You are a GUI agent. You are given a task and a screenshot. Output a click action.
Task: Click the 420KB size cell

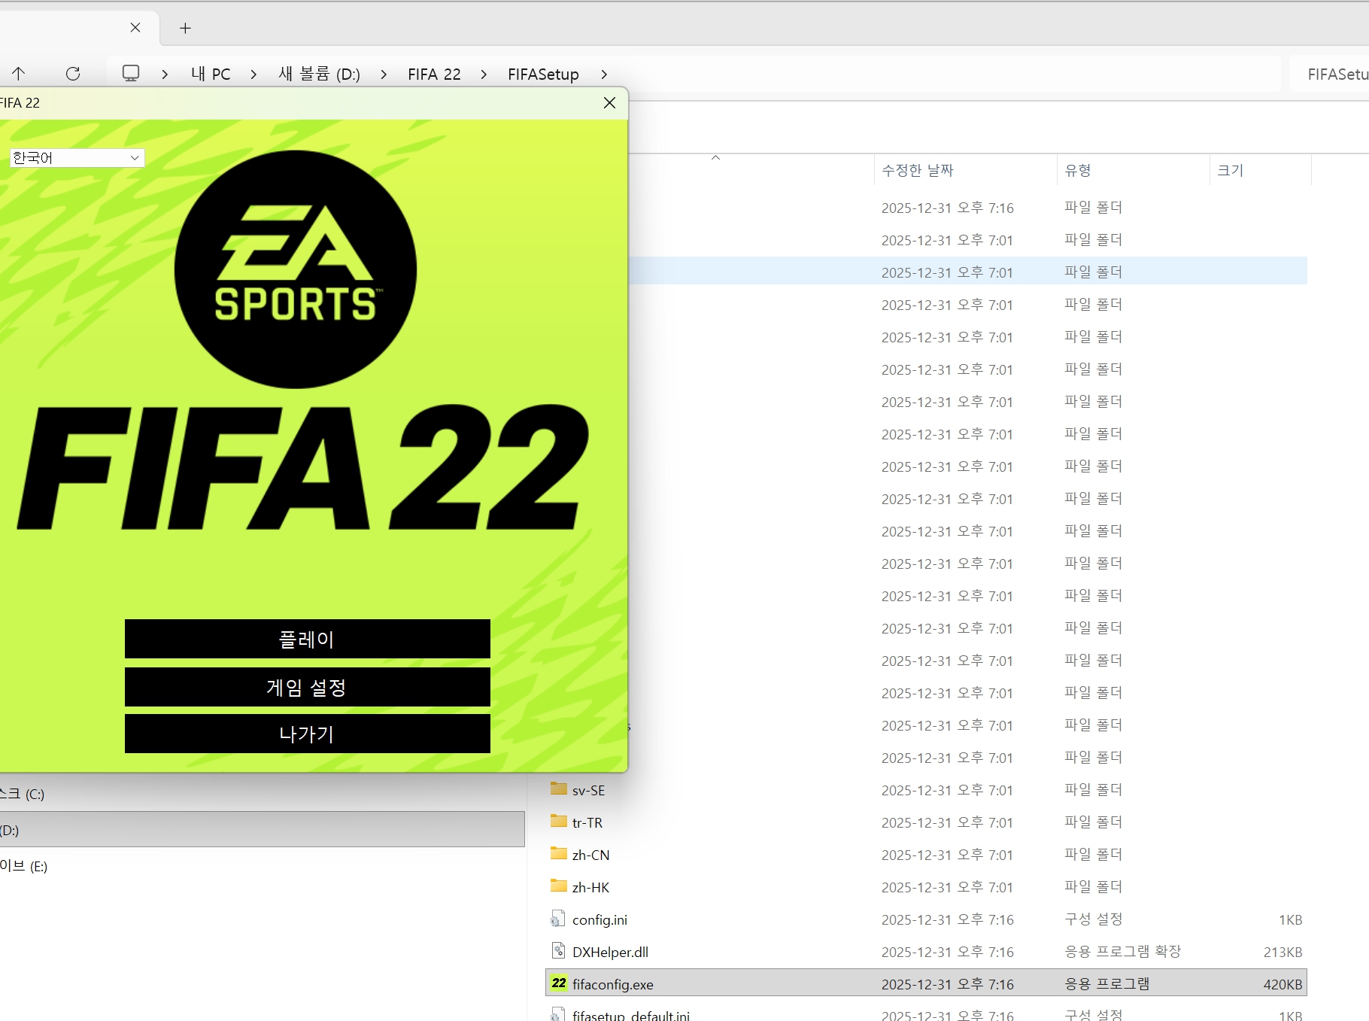click(1282, 984)
